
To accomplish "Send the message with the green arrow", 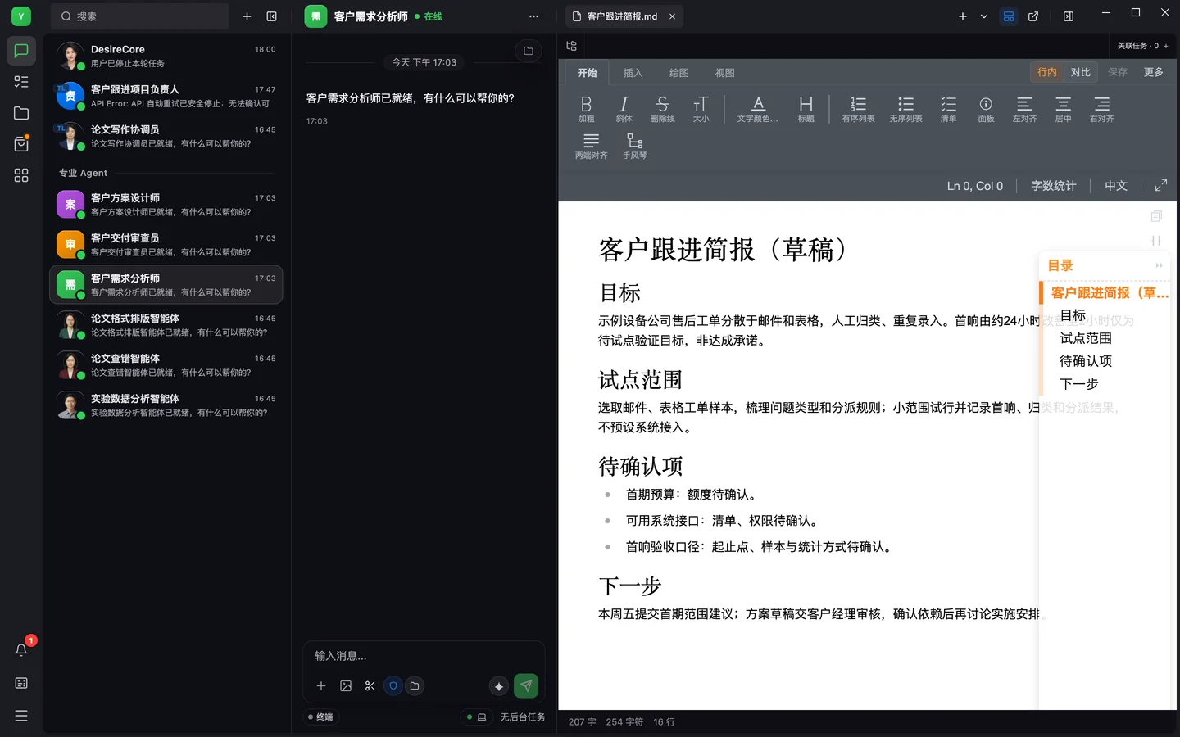I will (526, 686).
